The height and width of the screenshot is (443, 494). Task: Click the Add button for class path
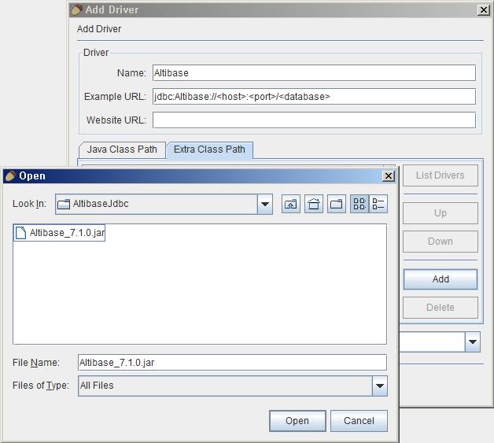pos(441,279)
